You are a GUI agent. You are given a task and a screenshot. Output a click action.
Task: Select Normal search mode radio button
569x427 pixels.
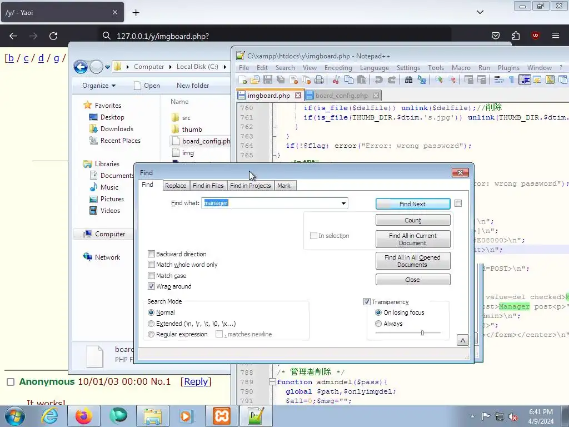click(x=151, y=312)
